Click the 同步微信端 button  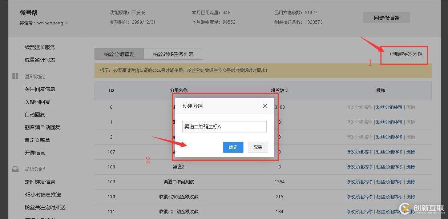click(386, 17)
